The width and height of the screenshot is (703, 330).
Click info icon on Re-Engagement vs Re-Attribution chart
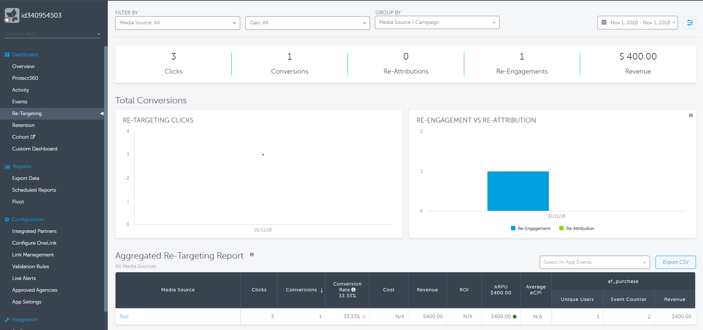[691, 116]
